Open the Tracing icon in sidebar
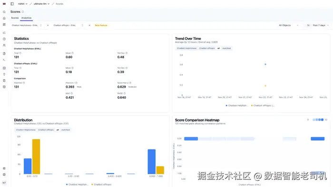The image size is (333, 187). [x=4, y=33]
